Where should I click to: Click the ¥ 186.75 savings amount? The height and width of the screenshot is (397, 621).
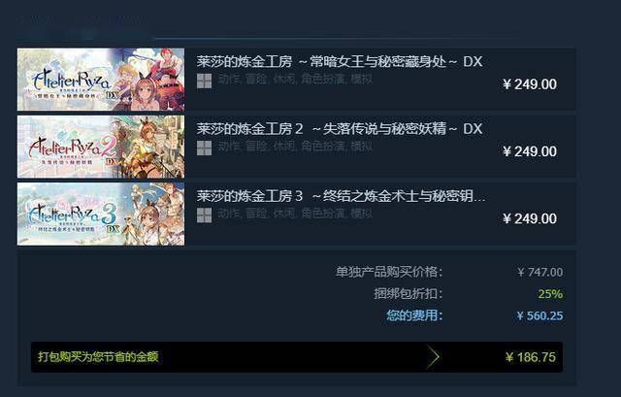(x=531, y=357)
